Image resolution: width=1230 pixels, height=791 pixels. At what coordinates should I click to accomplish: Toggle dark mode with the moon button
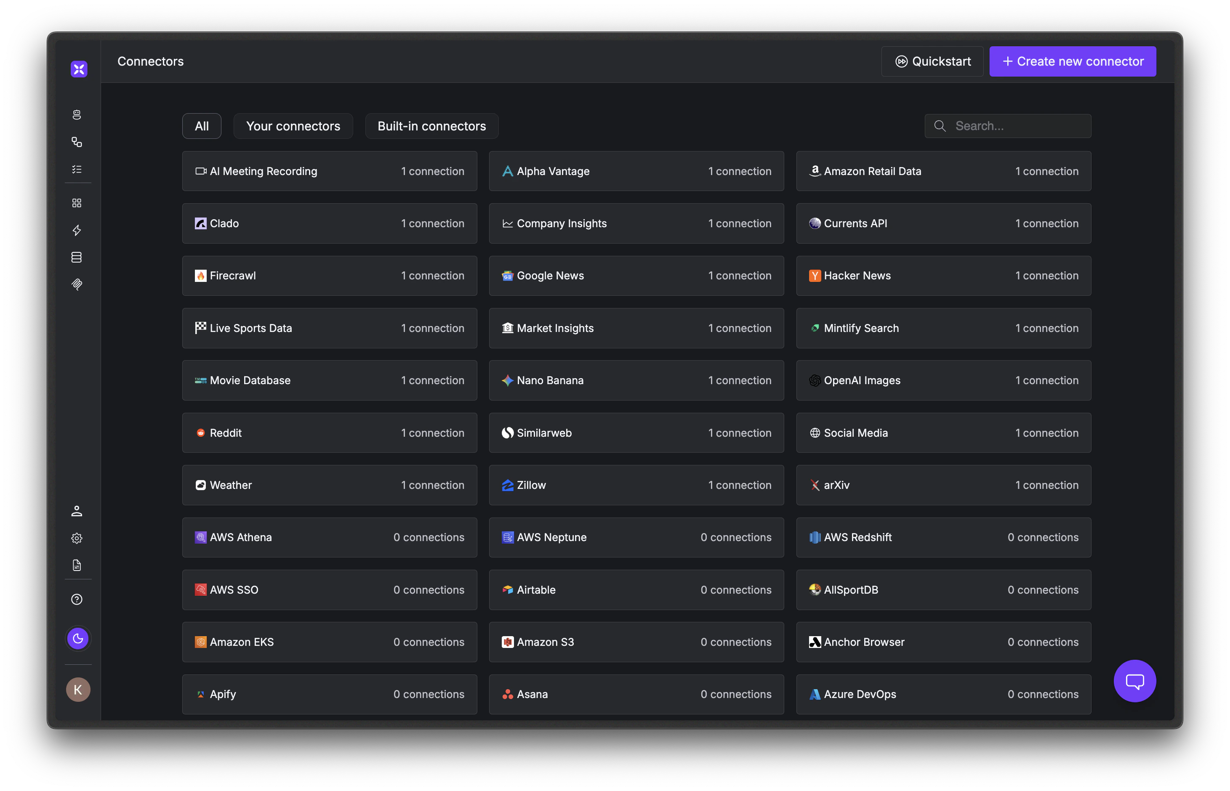78,638
